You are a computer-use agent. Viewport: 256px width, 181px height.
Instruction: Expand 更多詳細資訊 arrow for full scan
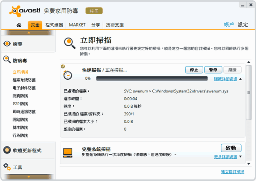tap(240, 157)
